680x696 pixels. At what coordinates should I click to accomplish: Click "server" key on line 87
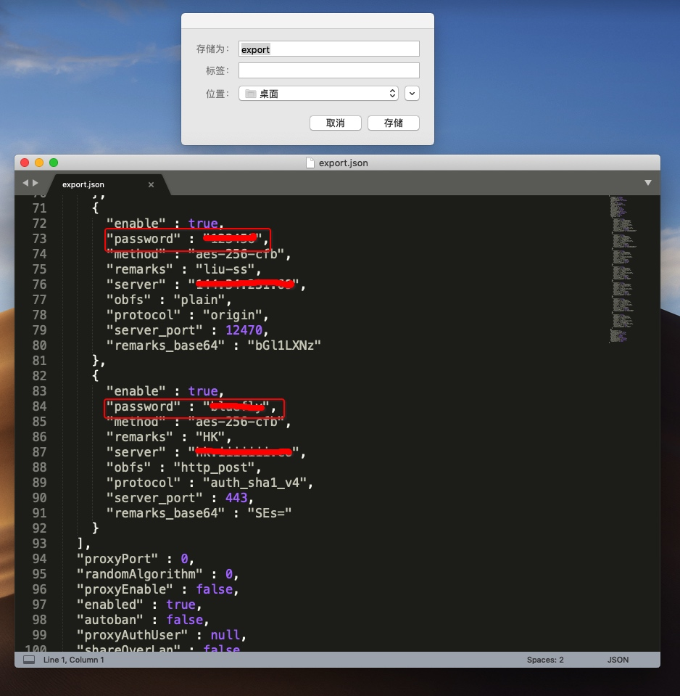coord(136,452)
